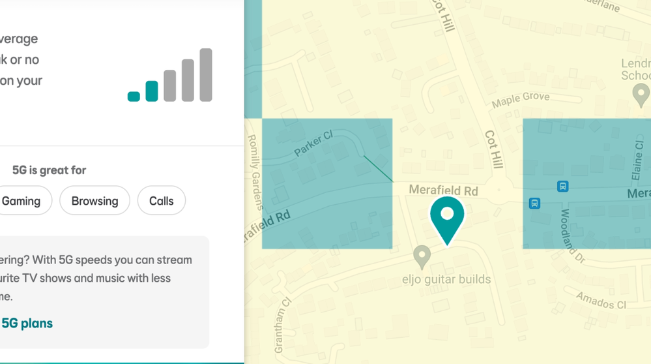Open the 5G plans link
The width and height of the screenshot is (651, 364).
pyautogui.click(x=27, y=323)
